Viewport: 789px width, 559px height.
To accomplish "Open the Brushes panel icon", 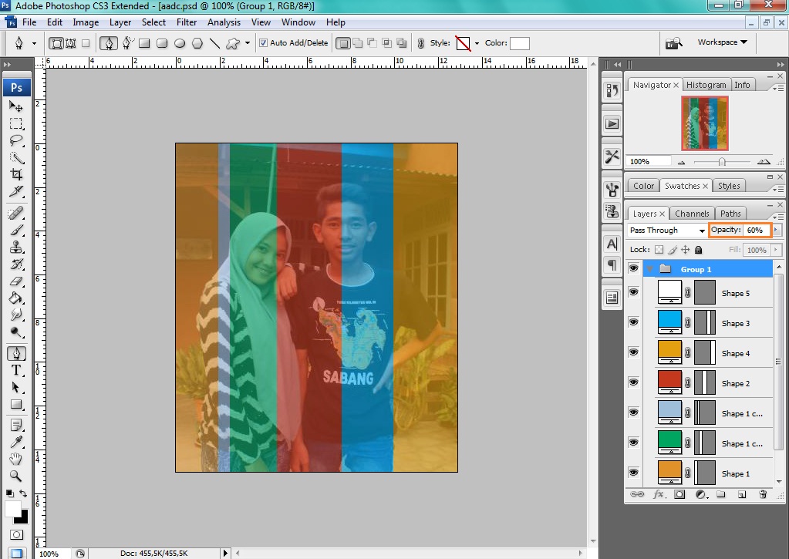I will pos(612,188).
